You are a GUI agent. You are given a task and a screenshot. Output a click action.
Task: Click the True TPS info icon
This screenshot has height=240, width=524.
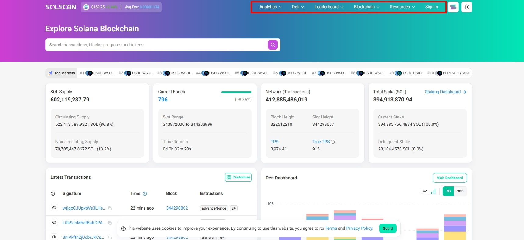click(333, 142)
